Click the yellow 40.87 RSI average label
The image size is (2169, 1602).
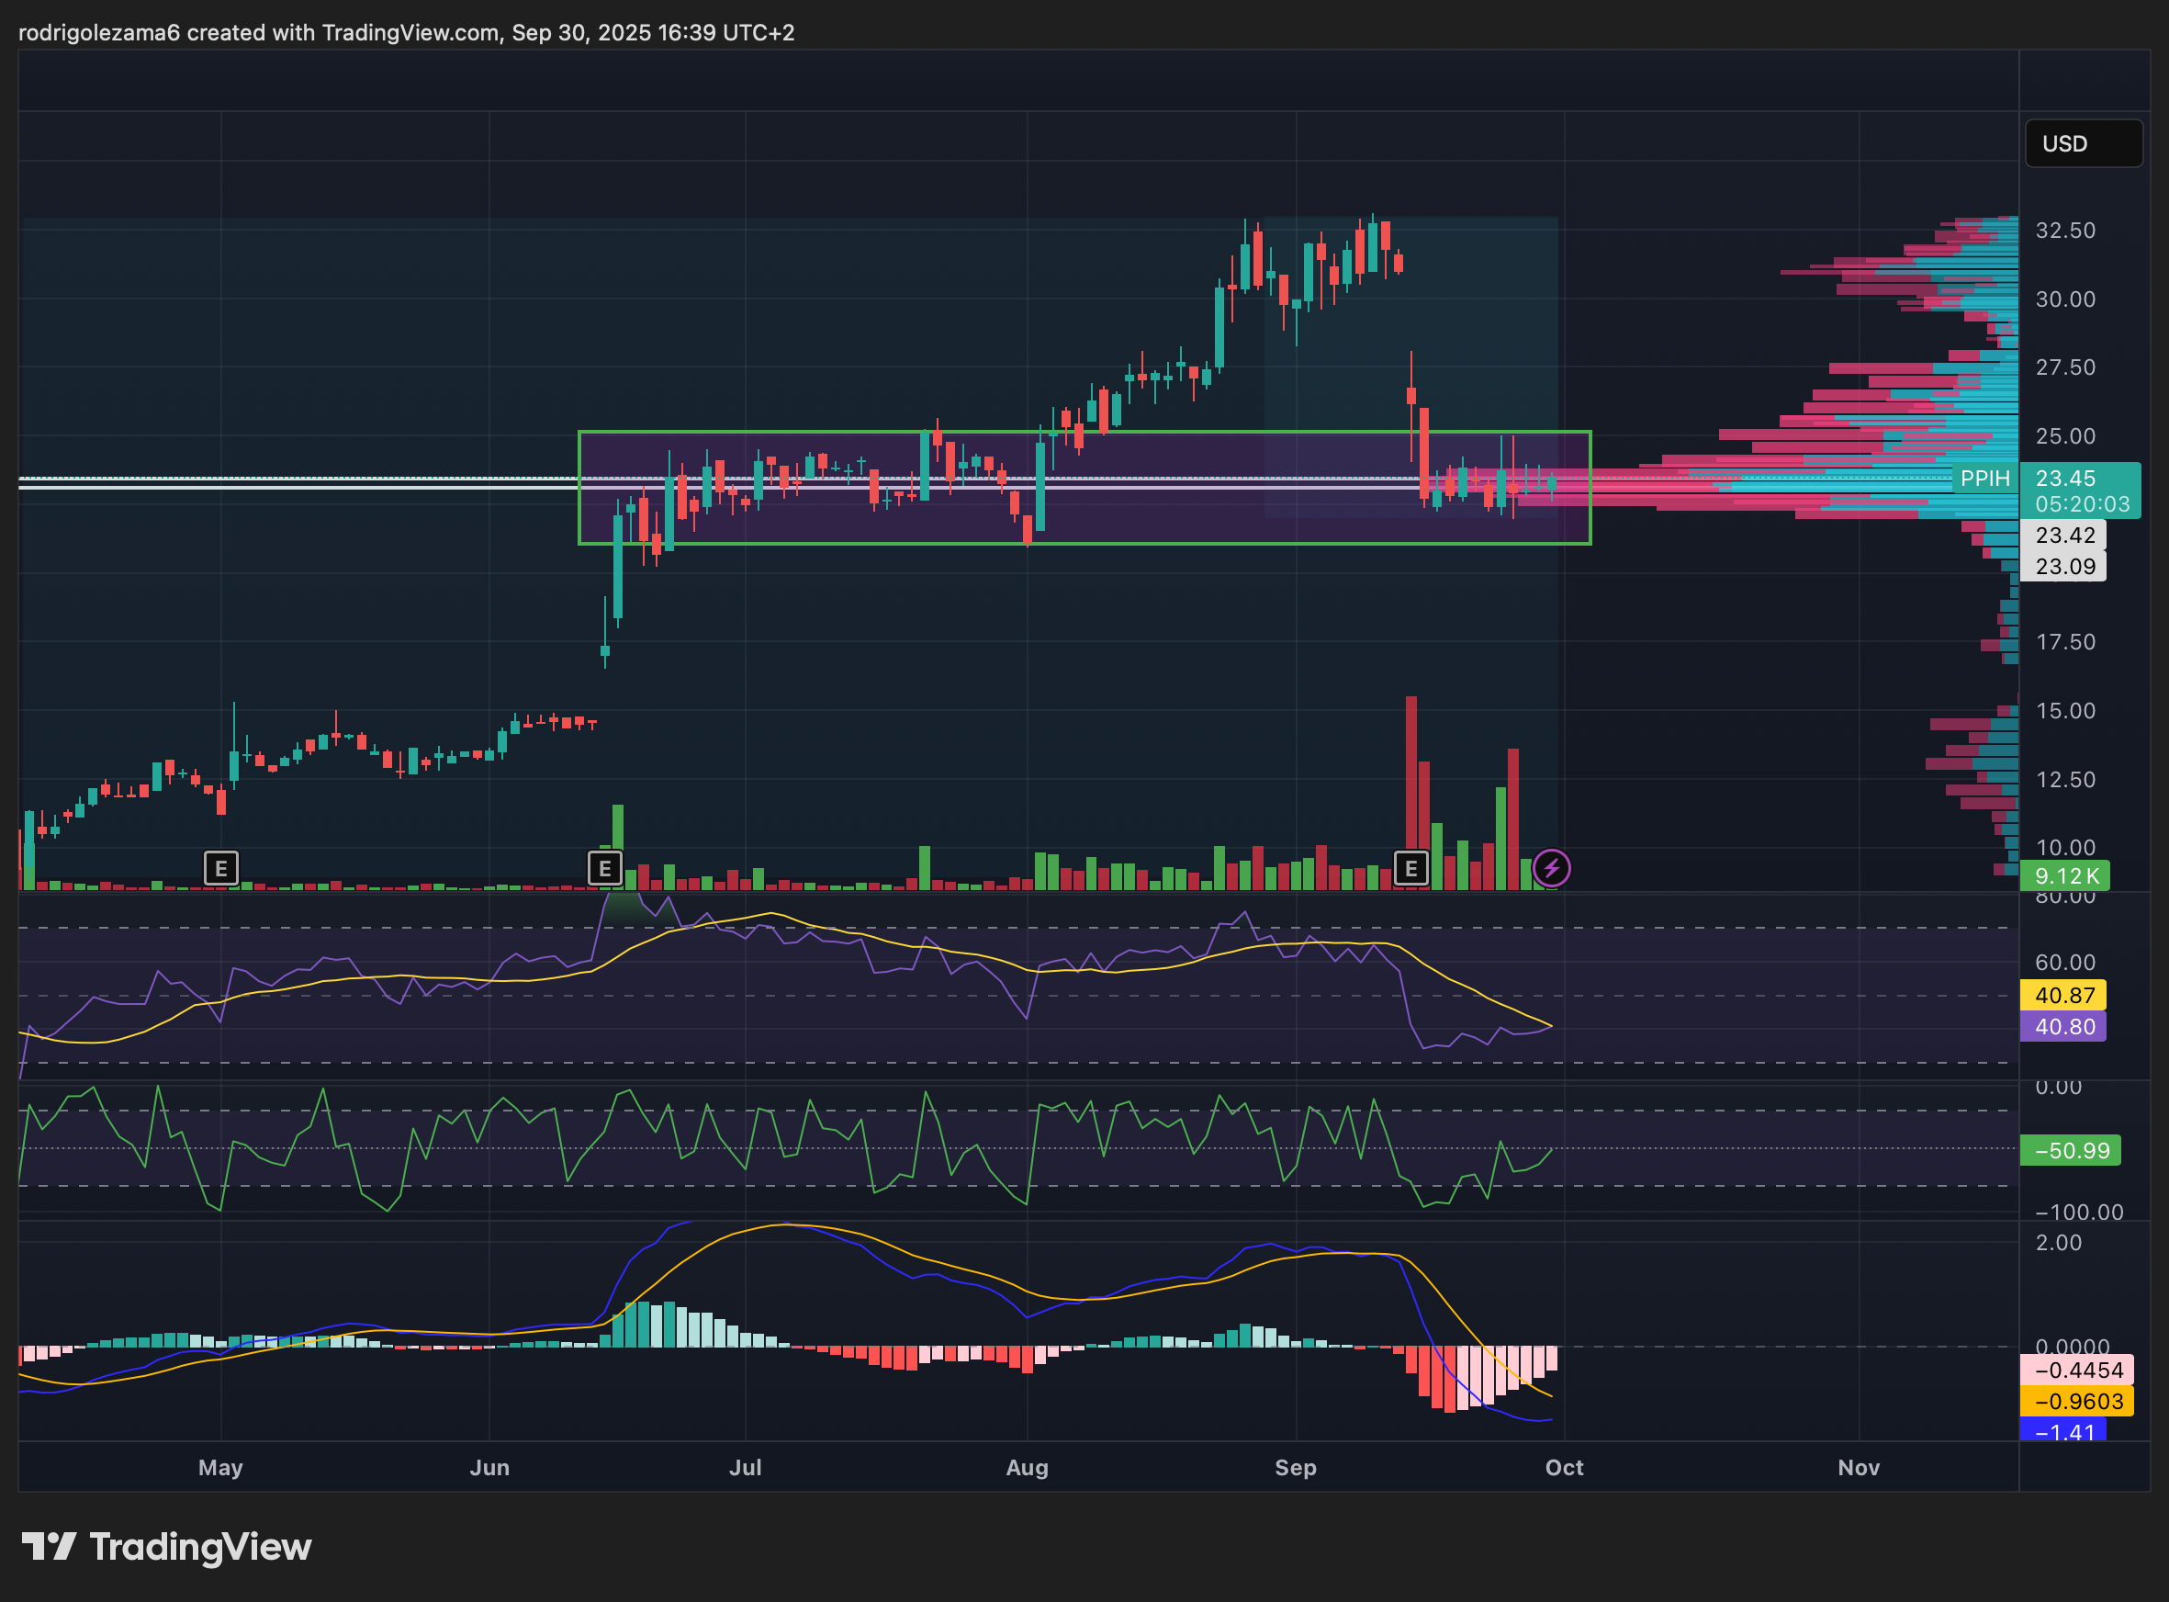(2064, 995)
